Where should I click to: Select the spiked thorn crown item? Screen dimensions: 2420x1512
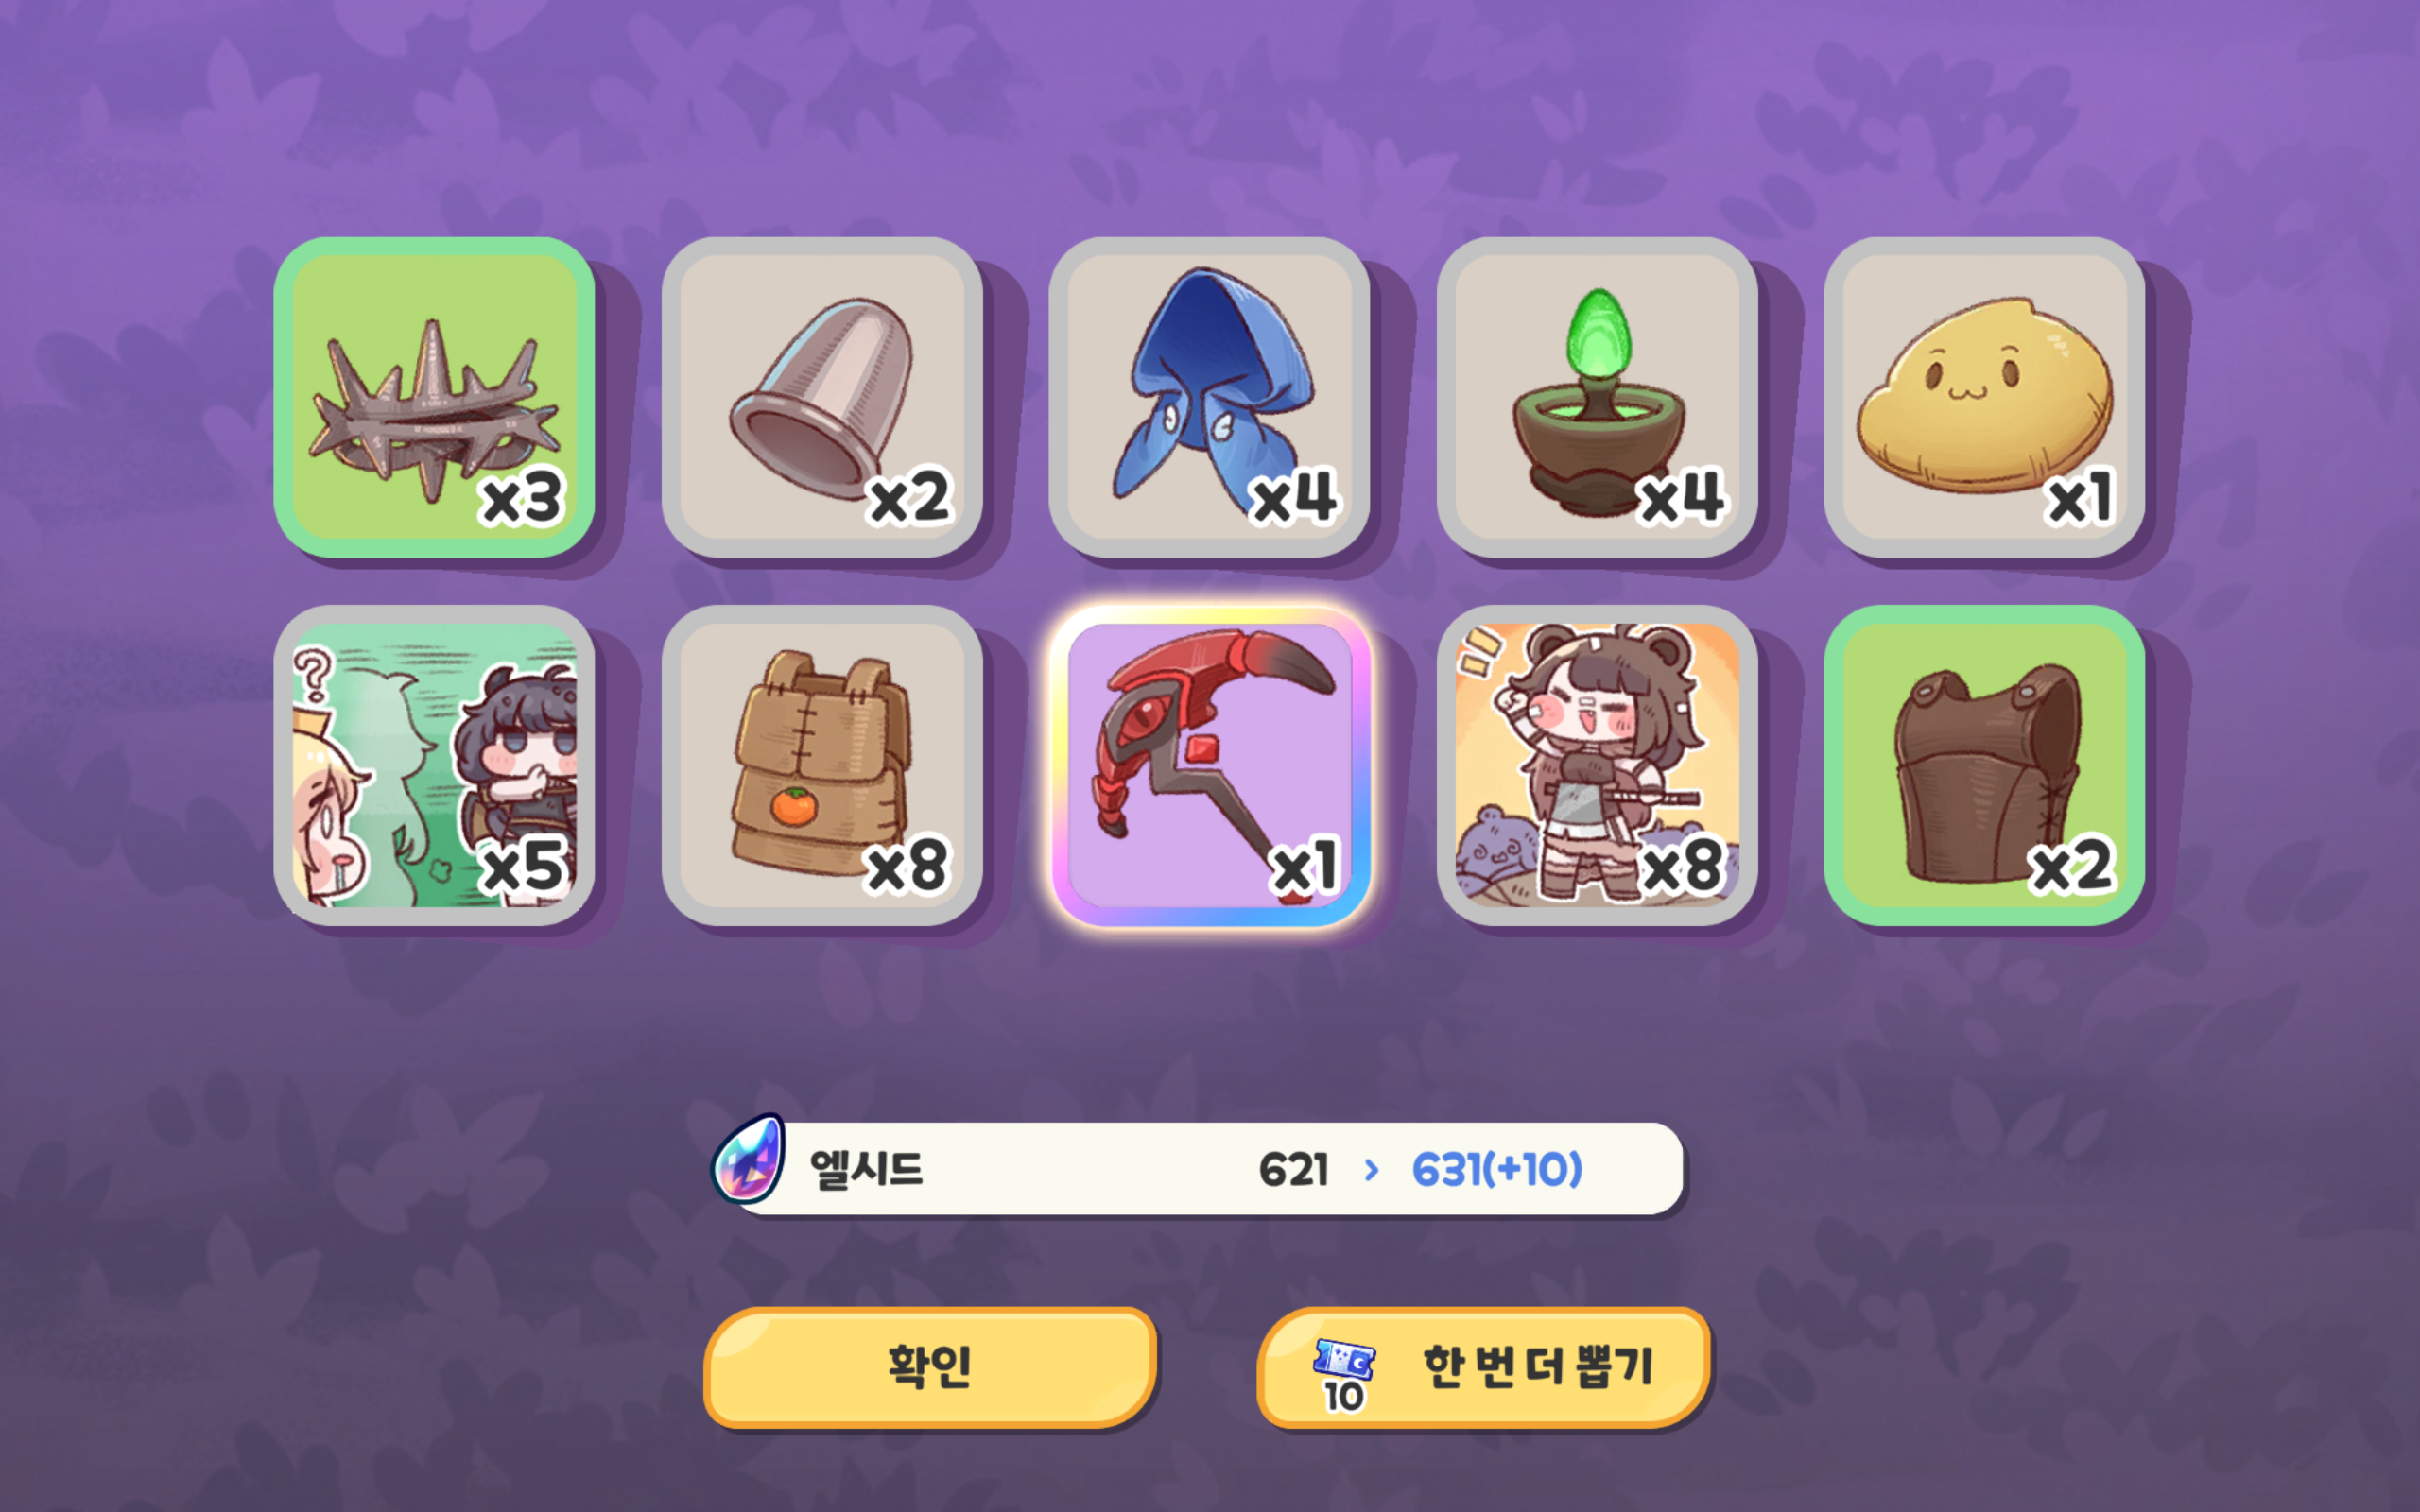[x=434, y=397]
